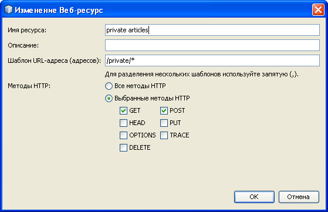Uncheck the GET method checkbox
Viewport: 328px width, 212px height.
point(123,111)
